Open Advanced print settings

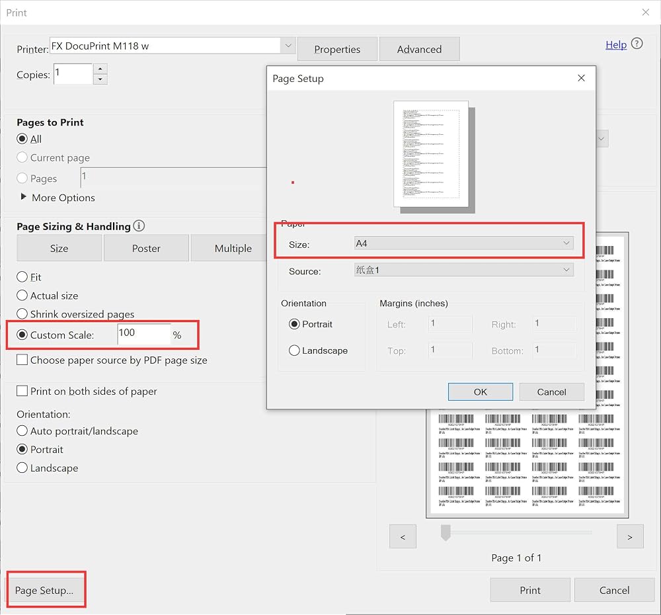pyautogui.click(x=420, y=49)
